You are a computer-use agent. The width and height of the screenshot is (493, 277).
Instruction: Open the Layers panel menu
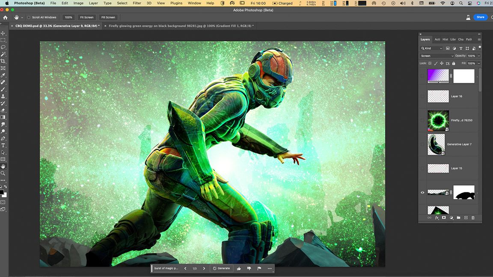[x=479, y=40]
